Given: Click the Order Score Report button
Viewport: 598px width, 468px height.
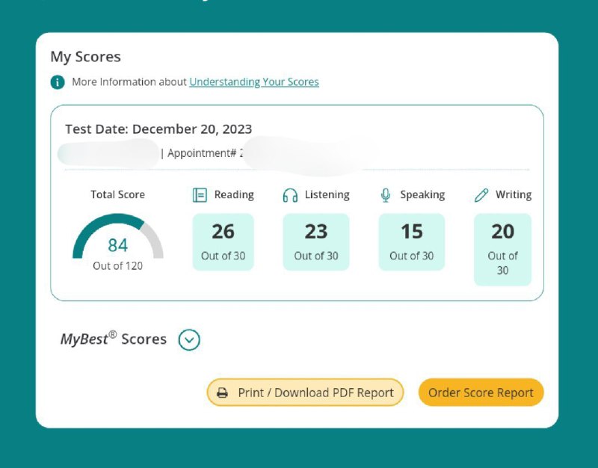Looking at the screenshot, I should (481, 392).
